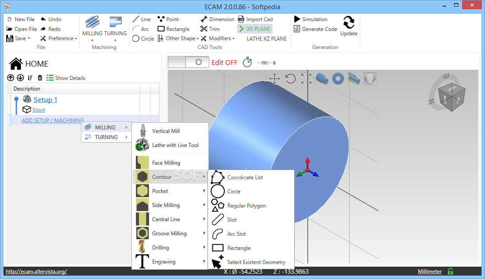Click the blue ring view icon
Image resolution: width=485 pixels, height=279 pixels.
[338, 79]
